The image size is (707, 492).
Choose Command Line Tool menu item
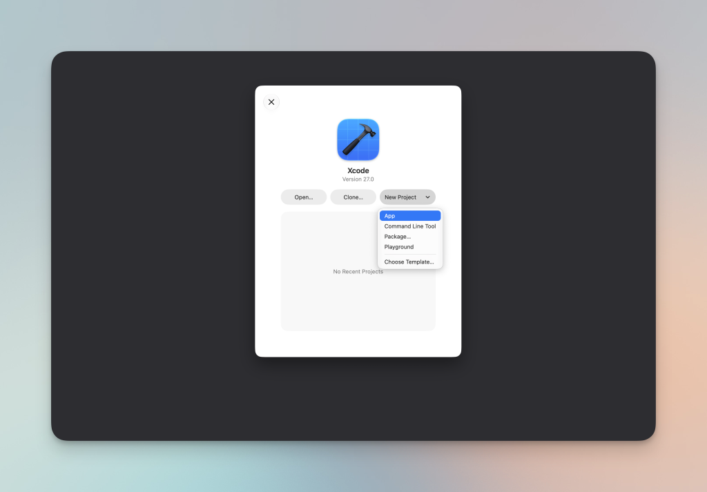click(x=410, y=226)
